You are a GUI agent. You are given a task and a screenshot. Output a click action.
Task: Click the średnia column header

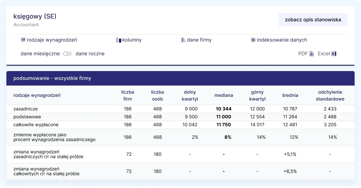point(290,95)
